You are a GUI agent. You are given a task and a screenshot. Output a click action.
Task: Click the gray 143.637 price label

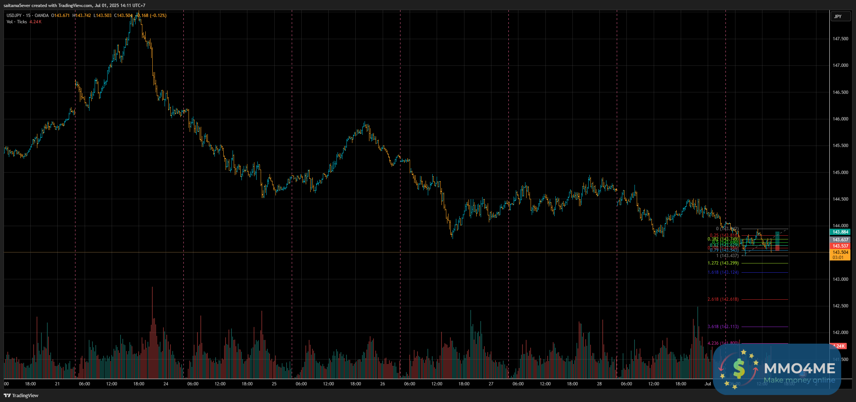tap(840, 240)
